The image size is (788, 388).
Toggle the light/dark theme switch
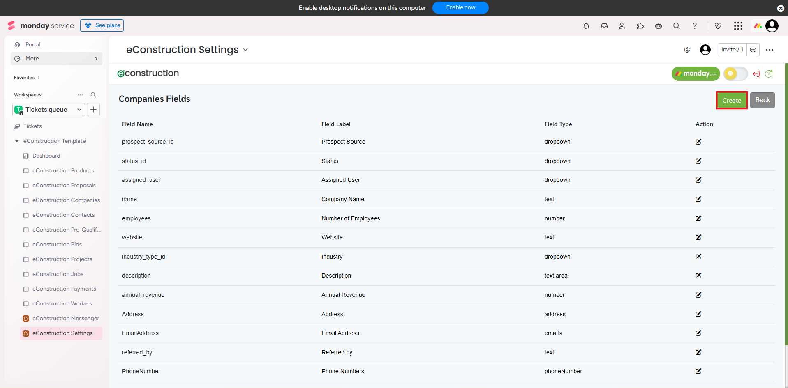click(x=735, y=74)
